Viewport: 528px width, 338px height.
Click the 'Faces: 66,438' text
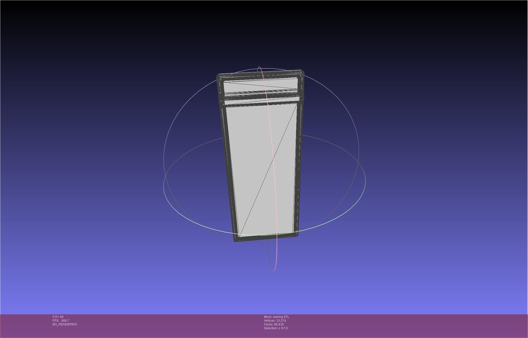[274, 324]
